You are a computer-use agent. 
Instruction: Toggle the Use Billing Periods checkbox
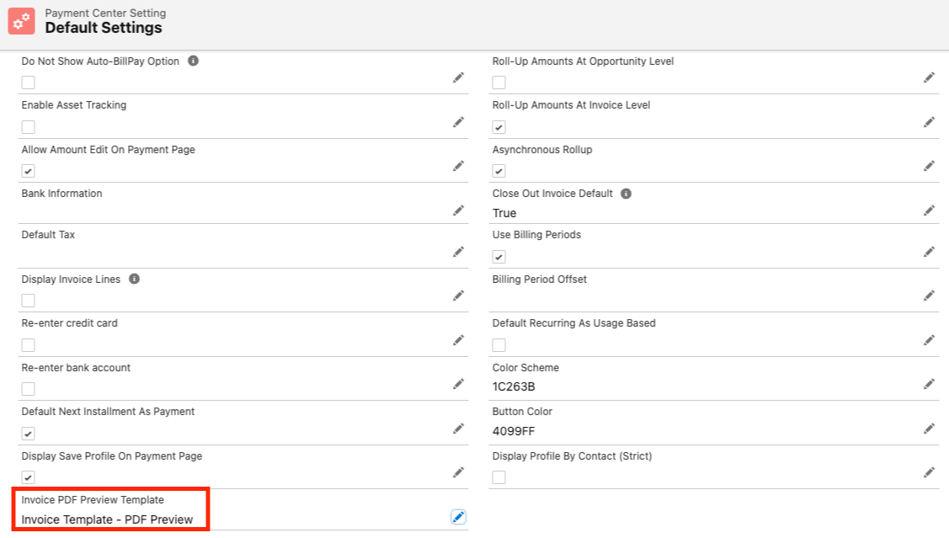[x=499, y=257]
